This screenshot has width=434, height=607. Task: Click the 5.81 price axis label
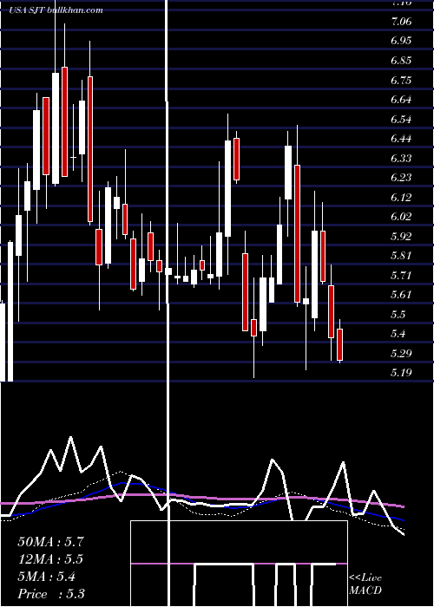(401, 256)
